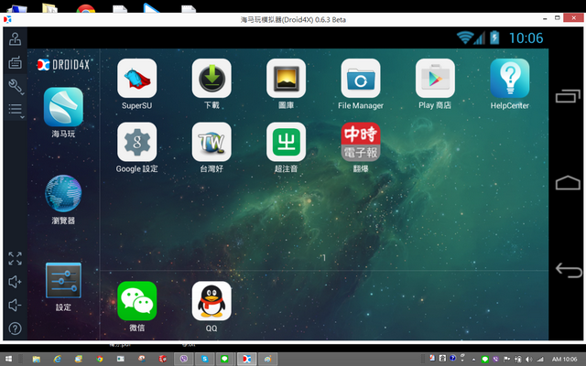Toggle fullscreen with the expand arrows icon
This screenshot has width=586, height=366.
tap(15, 258)
